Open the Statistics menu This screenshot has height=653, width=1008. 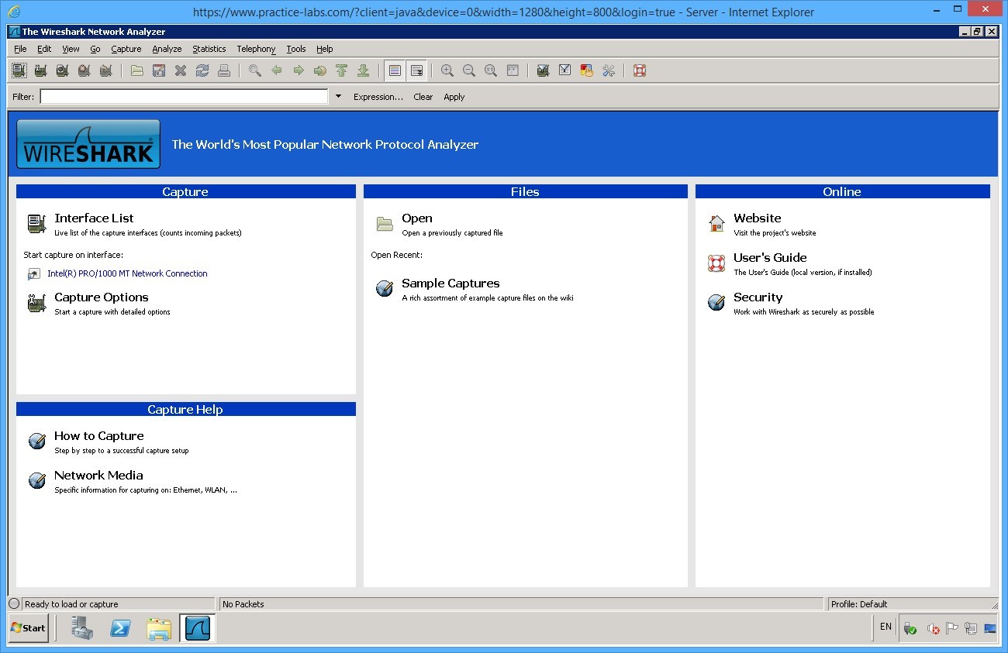209,49
